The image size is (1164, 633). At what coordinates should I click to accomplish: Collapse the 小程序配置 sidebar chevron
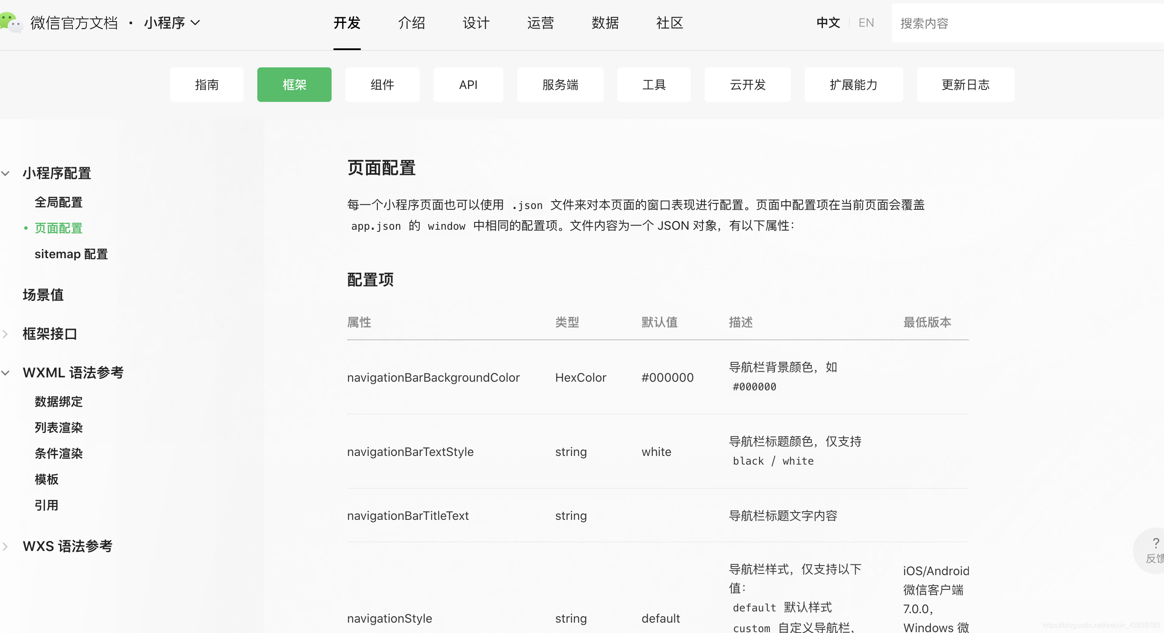click(6, 173)
